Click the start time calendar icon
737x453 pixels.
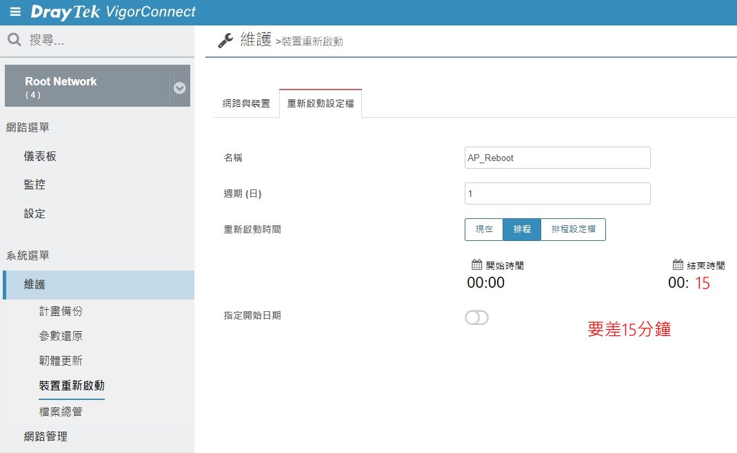pos(476,265)
